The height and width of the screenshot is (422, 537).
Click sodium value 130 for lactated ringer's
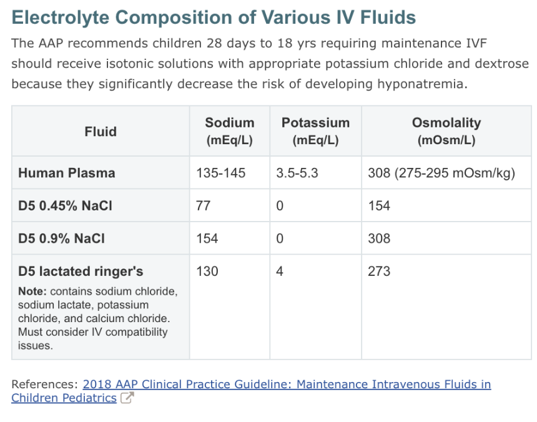click(207, 272)
